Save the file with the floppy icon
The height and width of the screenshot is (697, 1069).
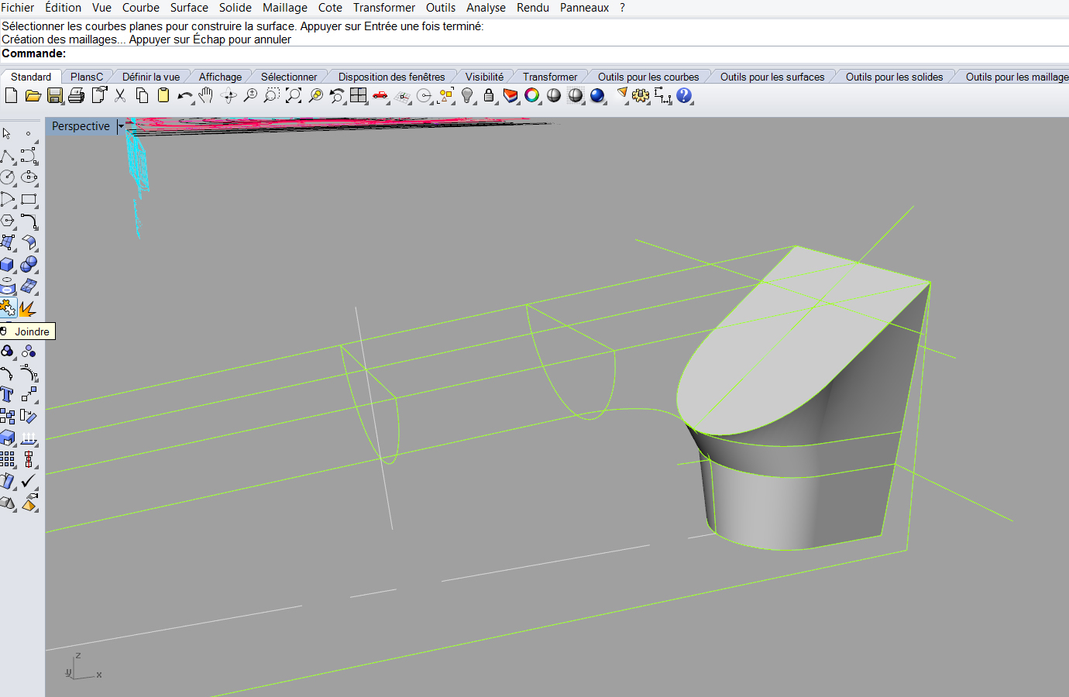click(54, 95)
